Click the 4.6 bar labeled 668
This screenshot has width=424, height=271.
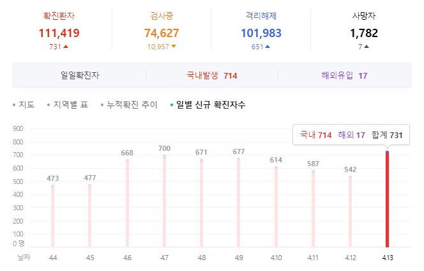127,203
